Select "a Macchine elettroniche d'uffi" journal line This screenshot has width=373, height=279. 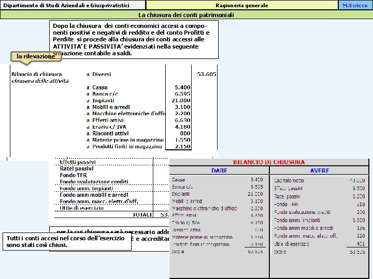point(126,114)
